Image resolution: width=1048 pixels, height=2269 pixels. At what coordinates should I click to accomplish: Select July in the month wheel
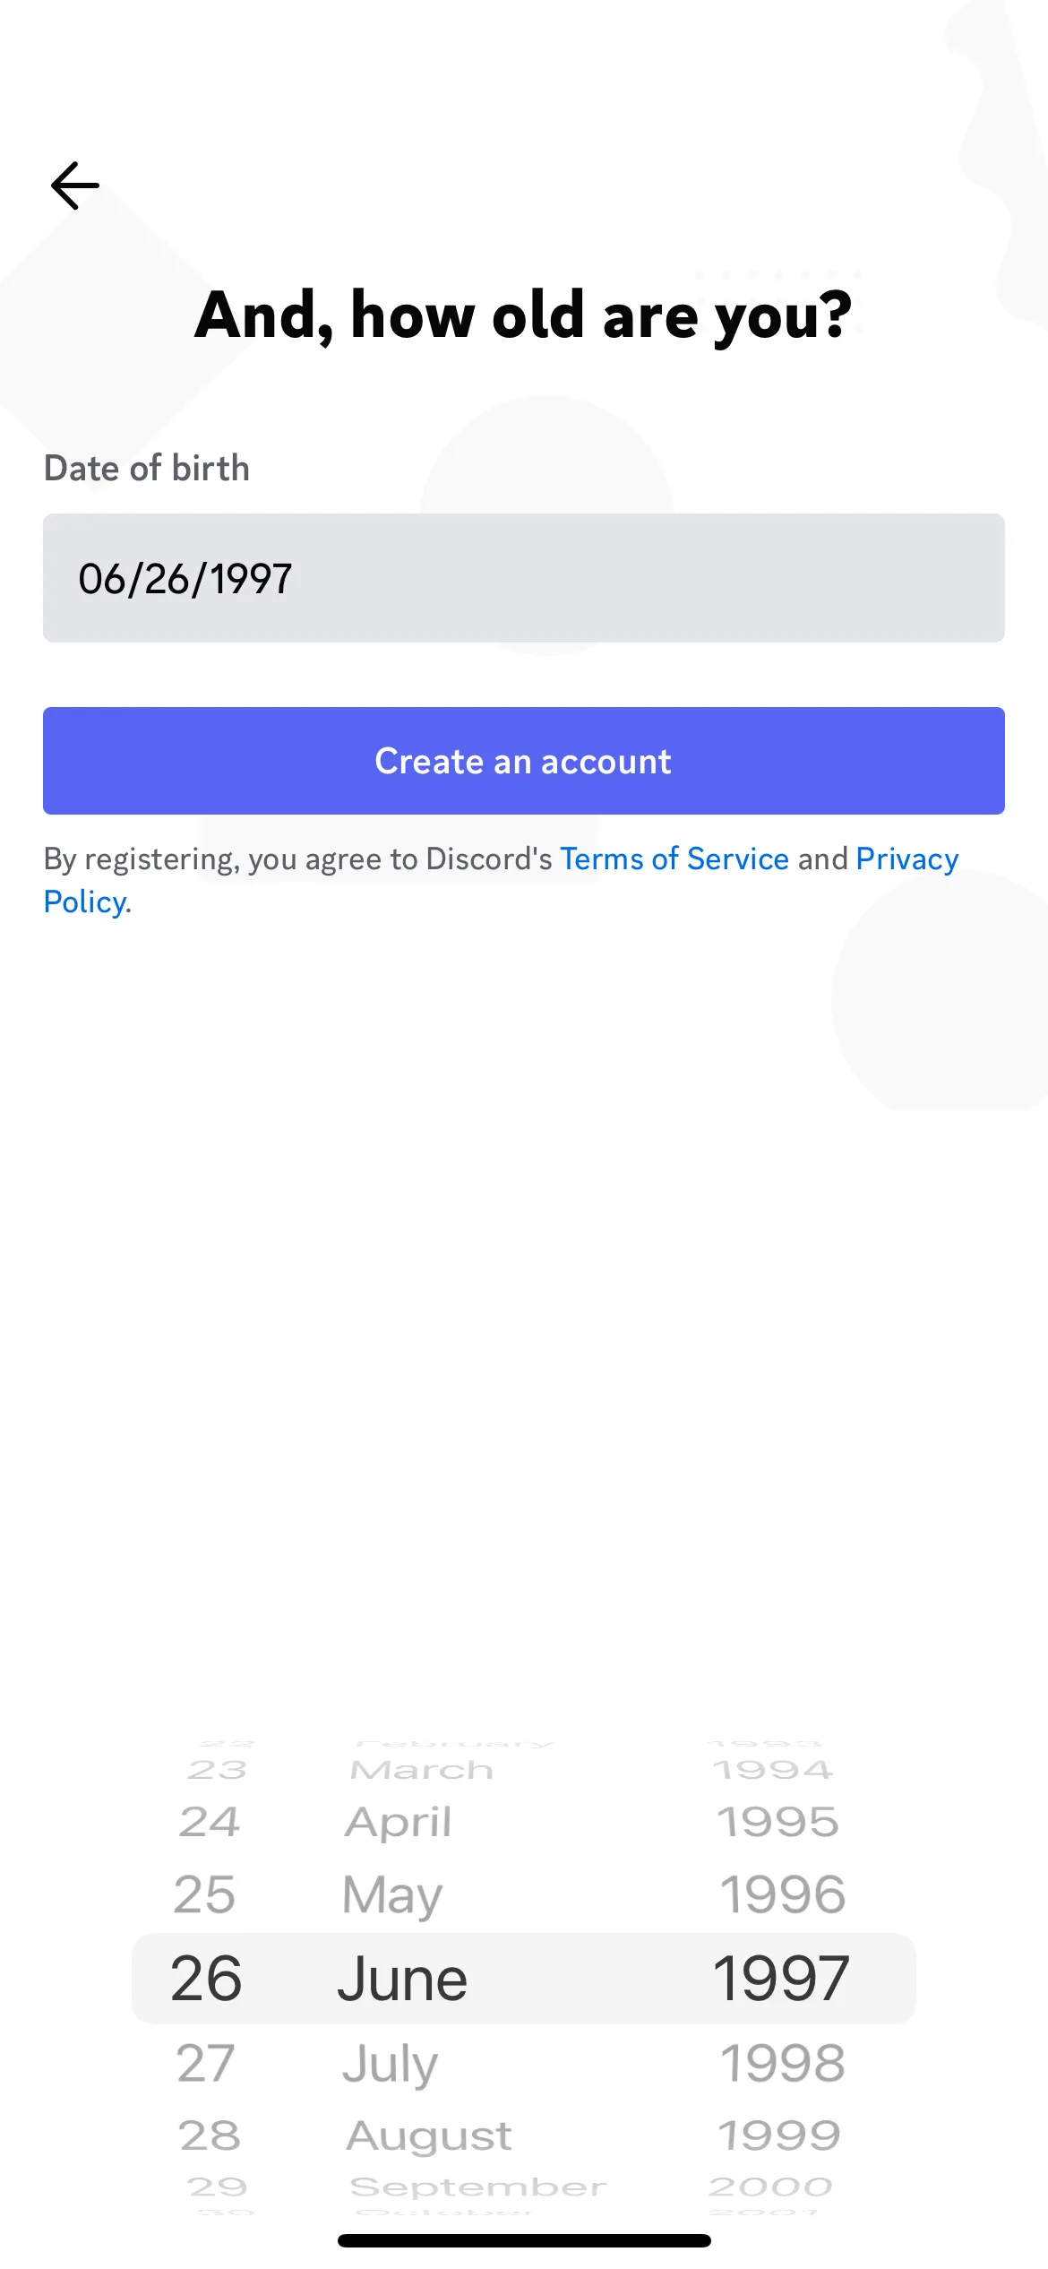[x=391, y=2065]
